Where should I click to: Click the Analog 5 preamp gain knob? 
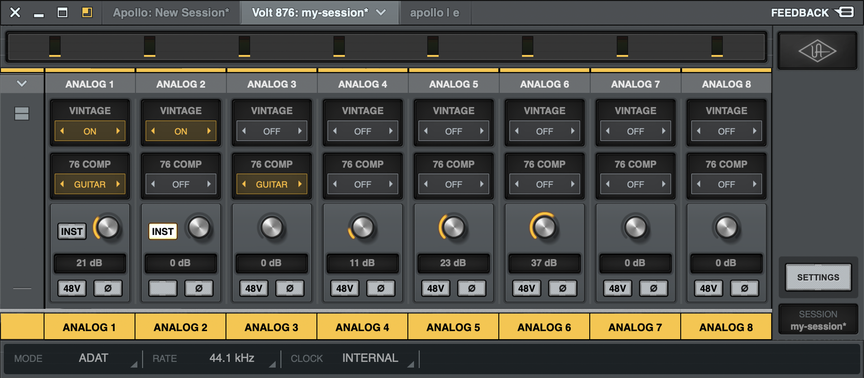[453, 228]
